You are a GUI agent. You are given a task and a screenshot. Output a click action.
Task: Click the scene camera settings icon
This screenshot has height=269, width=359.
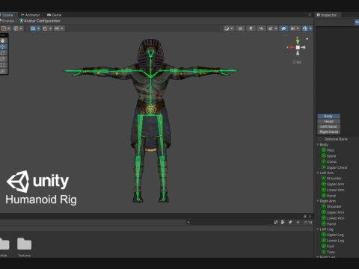pyautogui.click(x=293, y=28)
